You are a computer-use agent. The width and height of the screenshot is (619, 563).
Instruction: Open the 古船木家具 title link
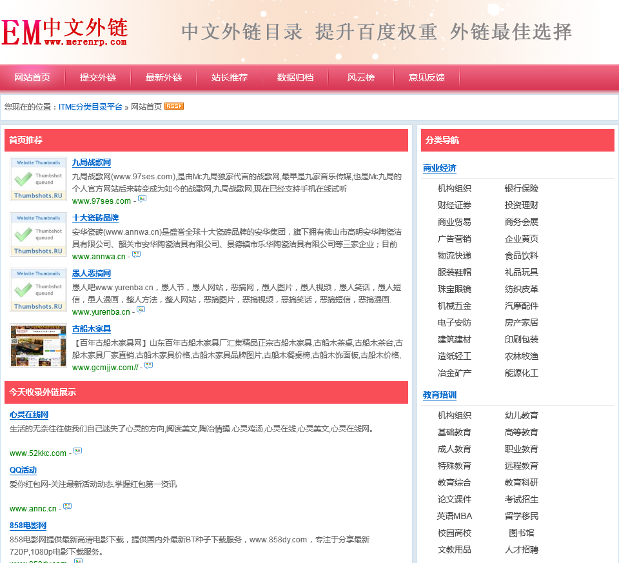[91, 329]
